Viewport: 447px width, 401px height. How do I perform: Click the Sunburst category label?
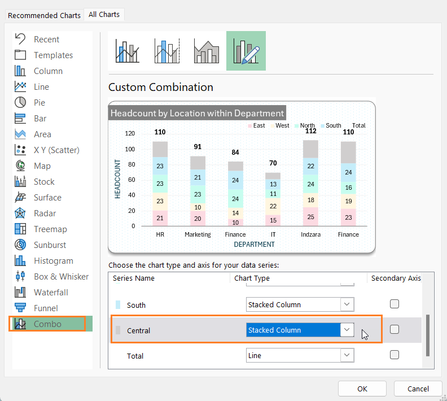pos(50,245)
